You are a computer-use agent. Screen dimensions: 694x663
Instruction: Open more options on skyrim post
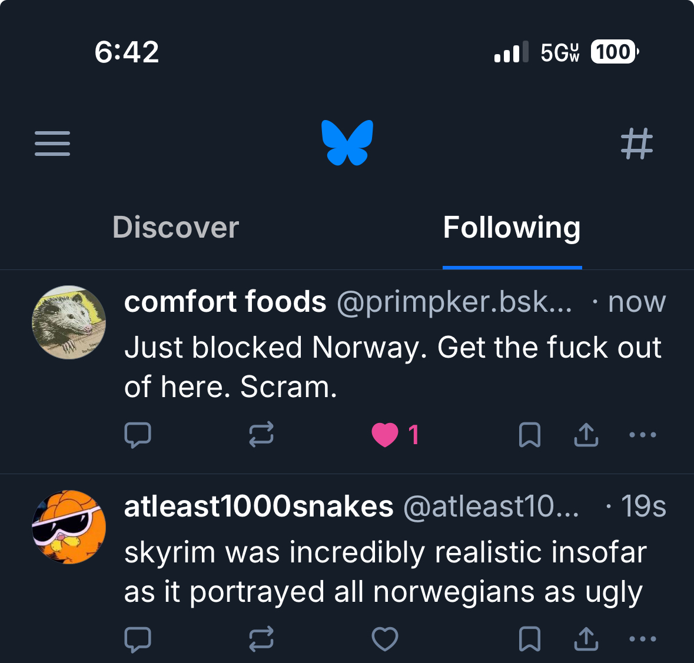[x=642, y=639]
